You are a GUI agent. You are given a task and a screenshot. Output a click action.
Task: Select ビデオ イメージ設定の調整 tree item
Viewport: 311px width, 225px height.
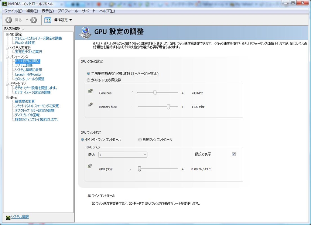tap(33, 93)
